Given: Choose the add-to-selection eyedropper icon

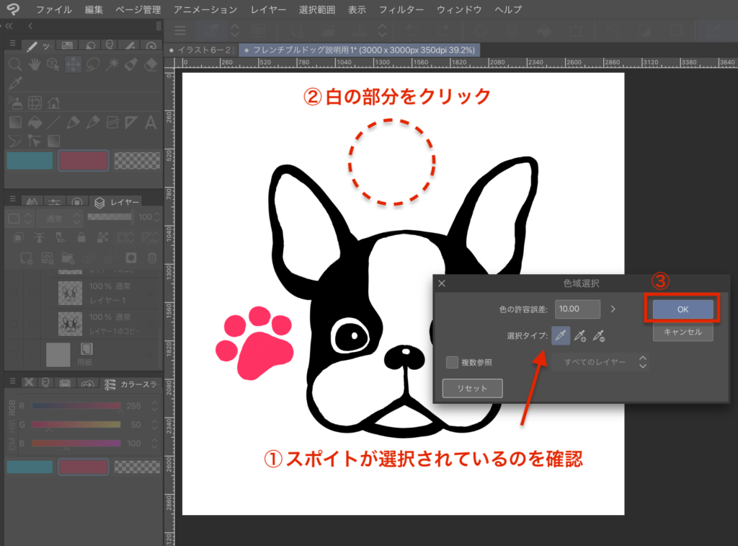Looking at the screenshot, I should (580, 335).
